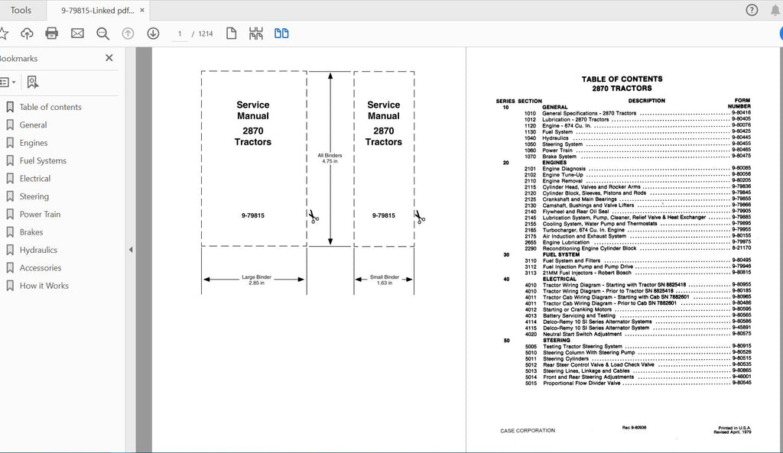Collapse the navigation pane with the arrow
The image size is (783, 453).
tap(131, 250)
